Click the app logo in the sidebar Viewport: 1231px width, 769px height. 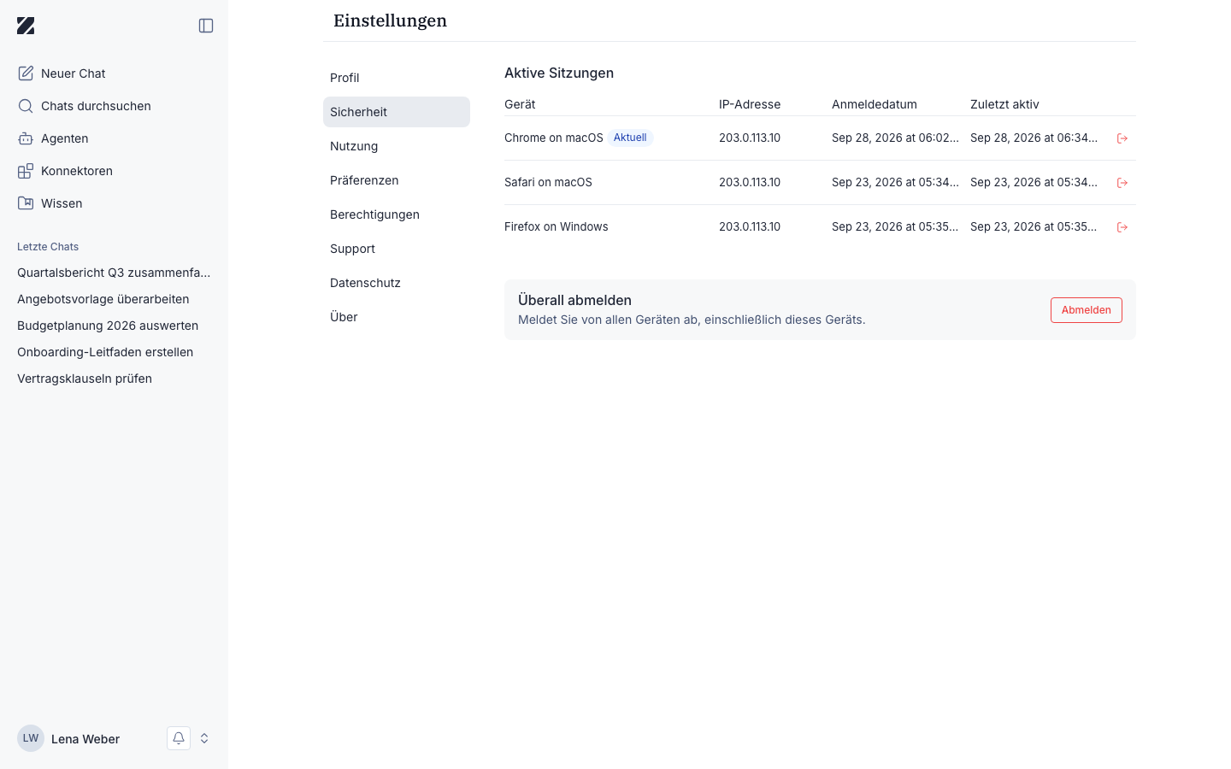(26, 26)
